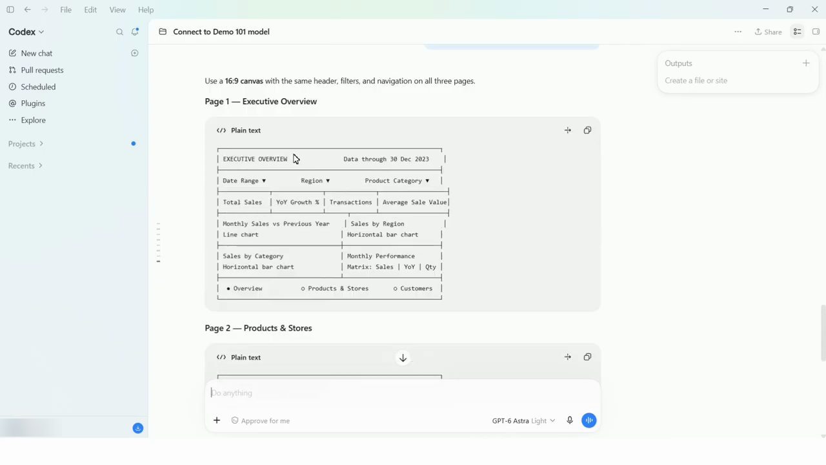826x465 pixels.
Task: Open the Edit menu
Action: pos(90,10)
